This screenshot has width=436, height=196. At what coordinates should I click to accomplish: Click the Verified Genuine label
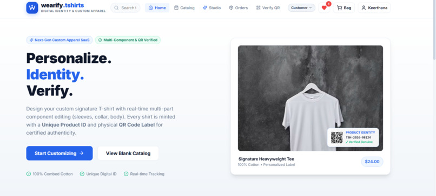(359, 142)
